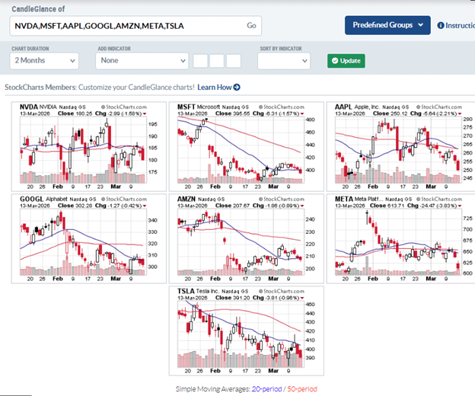This screenshot has height=396, width=475.
Task: Click the blue info icon beside Instructions
Action: point(441,25)
